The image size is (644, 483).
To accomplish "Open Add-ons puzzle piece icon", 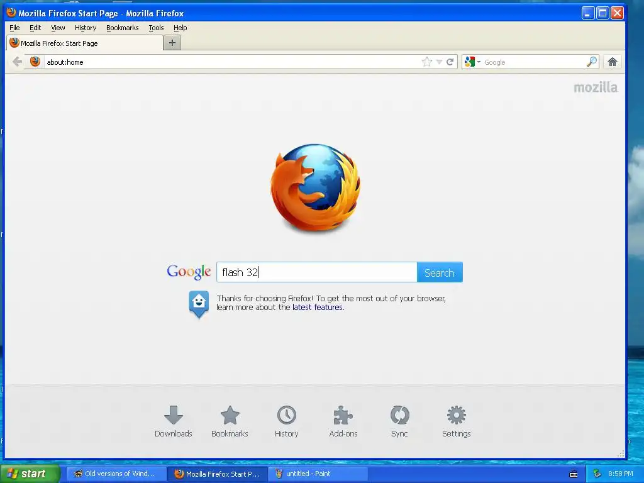I will [343, 415].
